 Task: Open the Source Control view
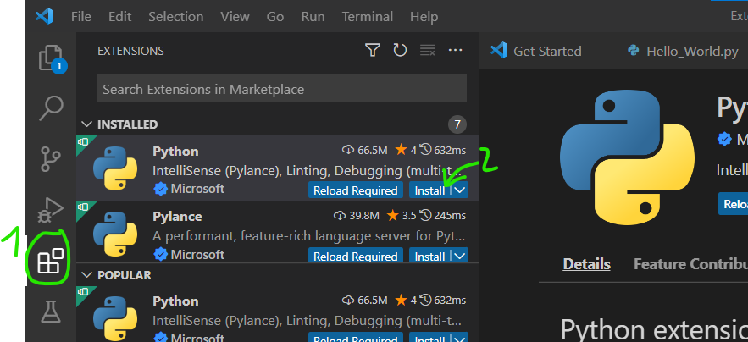(51, 159)
